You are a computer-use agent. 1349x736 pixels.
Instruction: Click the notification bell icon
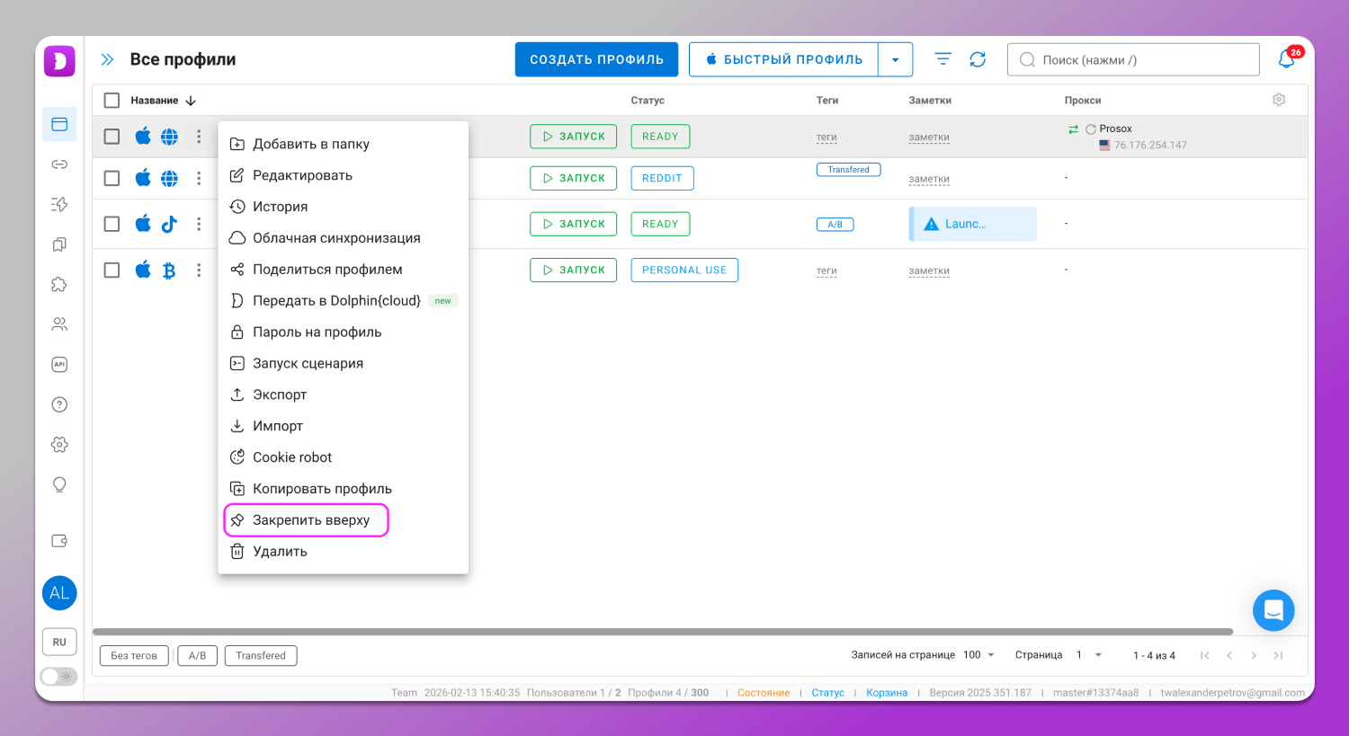click(x=1287, y=60)
